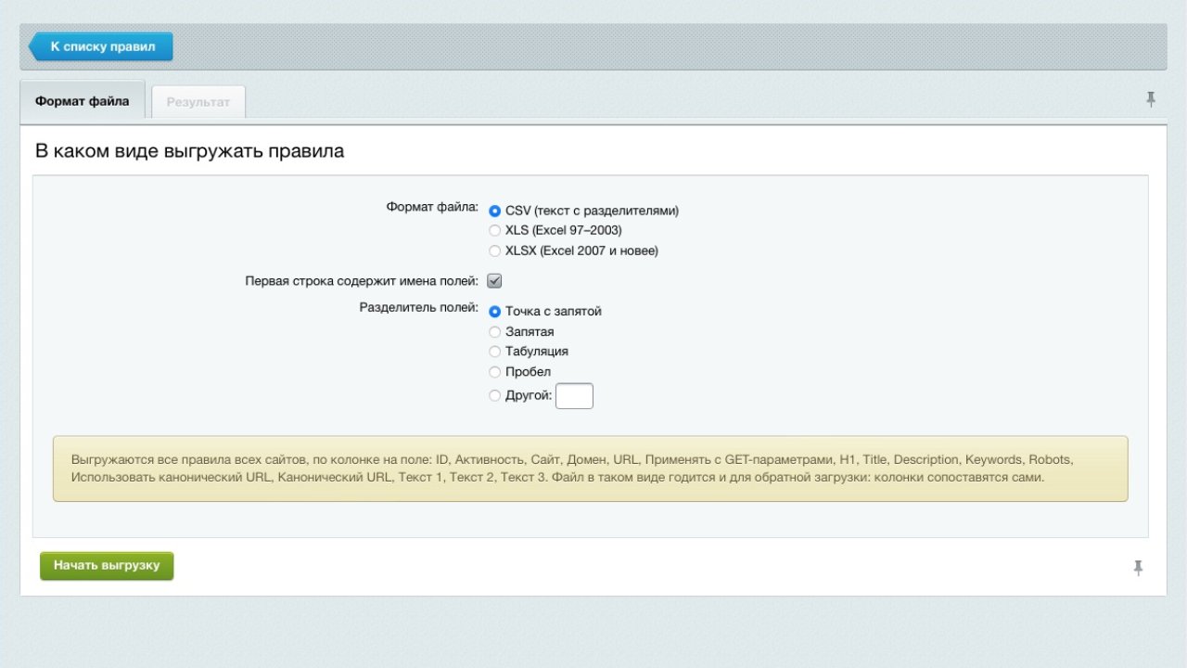Choose XLSX (Excel 2007 и новее) format

coord(494,251)
